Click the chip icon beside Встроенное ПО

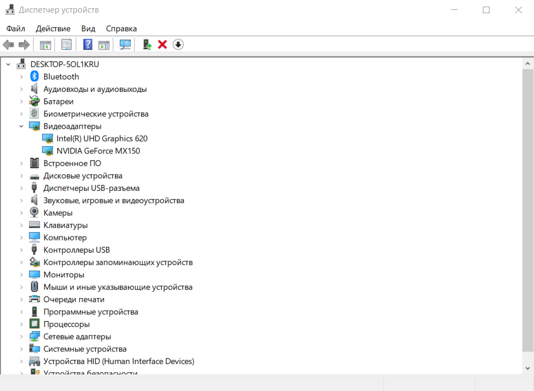pyautogui.click(x=35, y=163)
